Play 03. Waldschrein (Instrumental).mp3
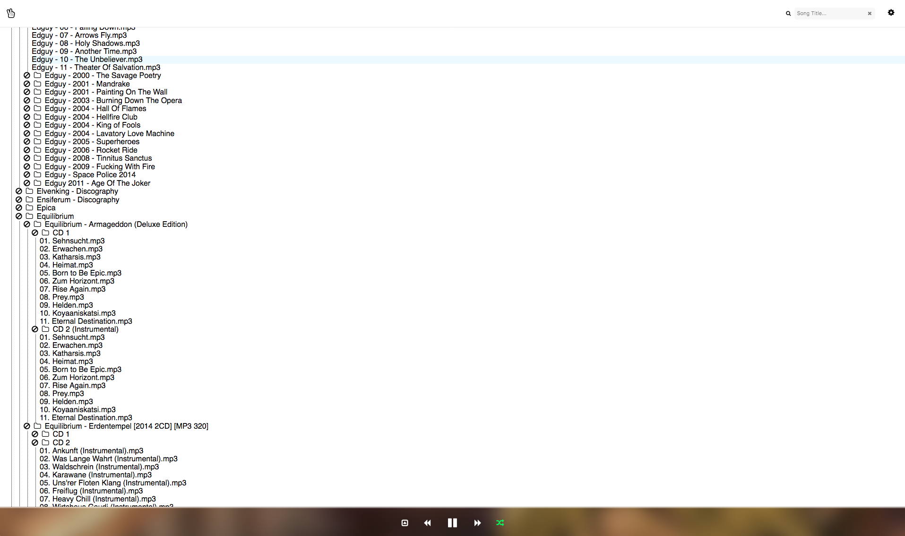The width and height of the screenshot is (905, 536). coord(99,467)
